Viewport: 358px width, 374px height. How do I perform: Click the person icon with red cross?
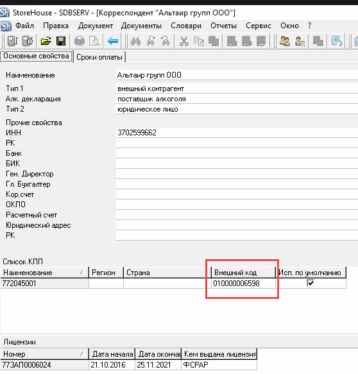coord(300,41)
